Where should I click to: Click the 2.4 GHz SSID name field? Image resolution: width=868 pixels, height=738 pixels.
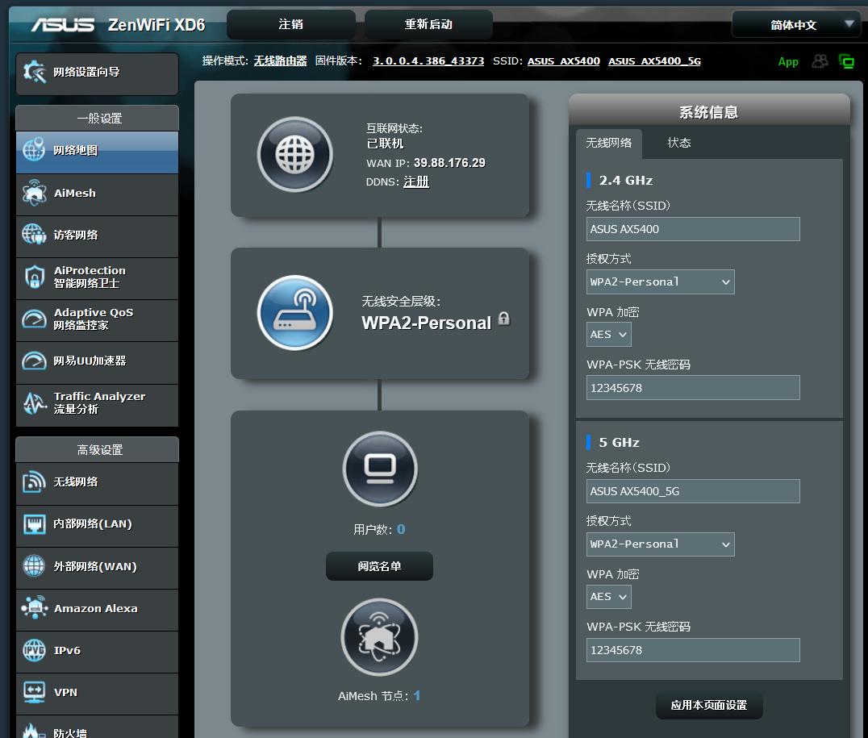[x=693, y=229]
